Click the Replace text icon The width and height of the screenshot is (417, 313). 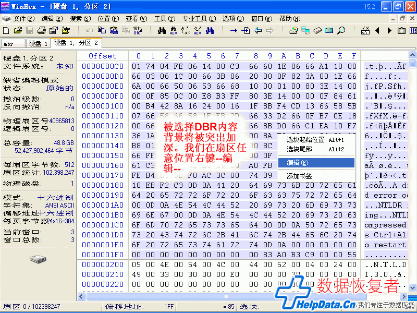pos(186,31)
